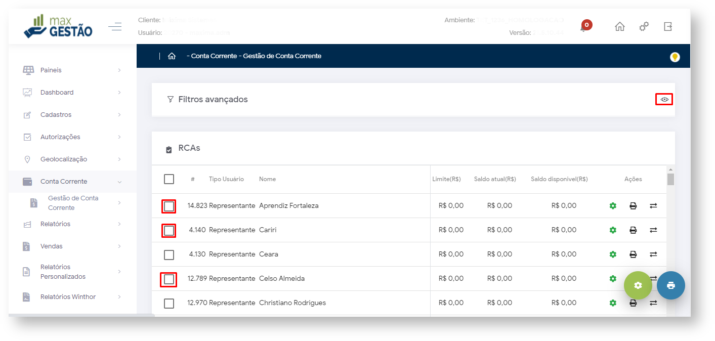Select the Celso Almeida checkbox
715x341 pixels.
(x=169, y=279)
